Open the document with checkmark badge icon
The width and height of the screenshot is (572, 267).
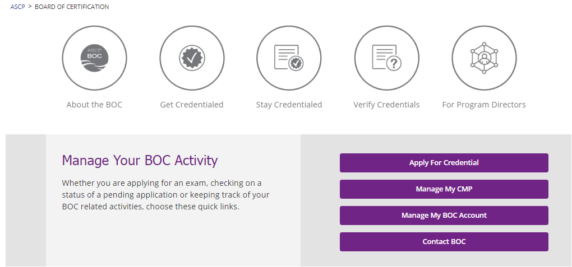[x=289, y=58]
